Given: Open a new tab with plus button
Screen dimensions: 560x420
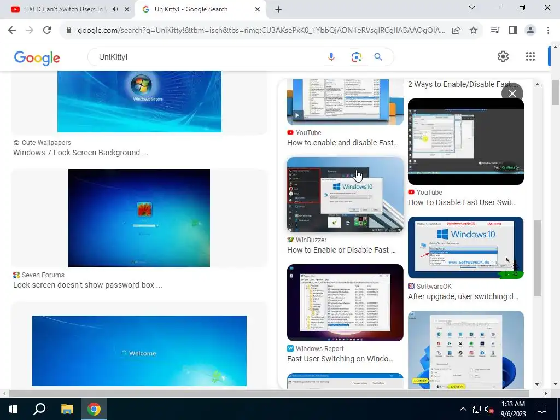Looking at the screenshot, I should point(278,9).
